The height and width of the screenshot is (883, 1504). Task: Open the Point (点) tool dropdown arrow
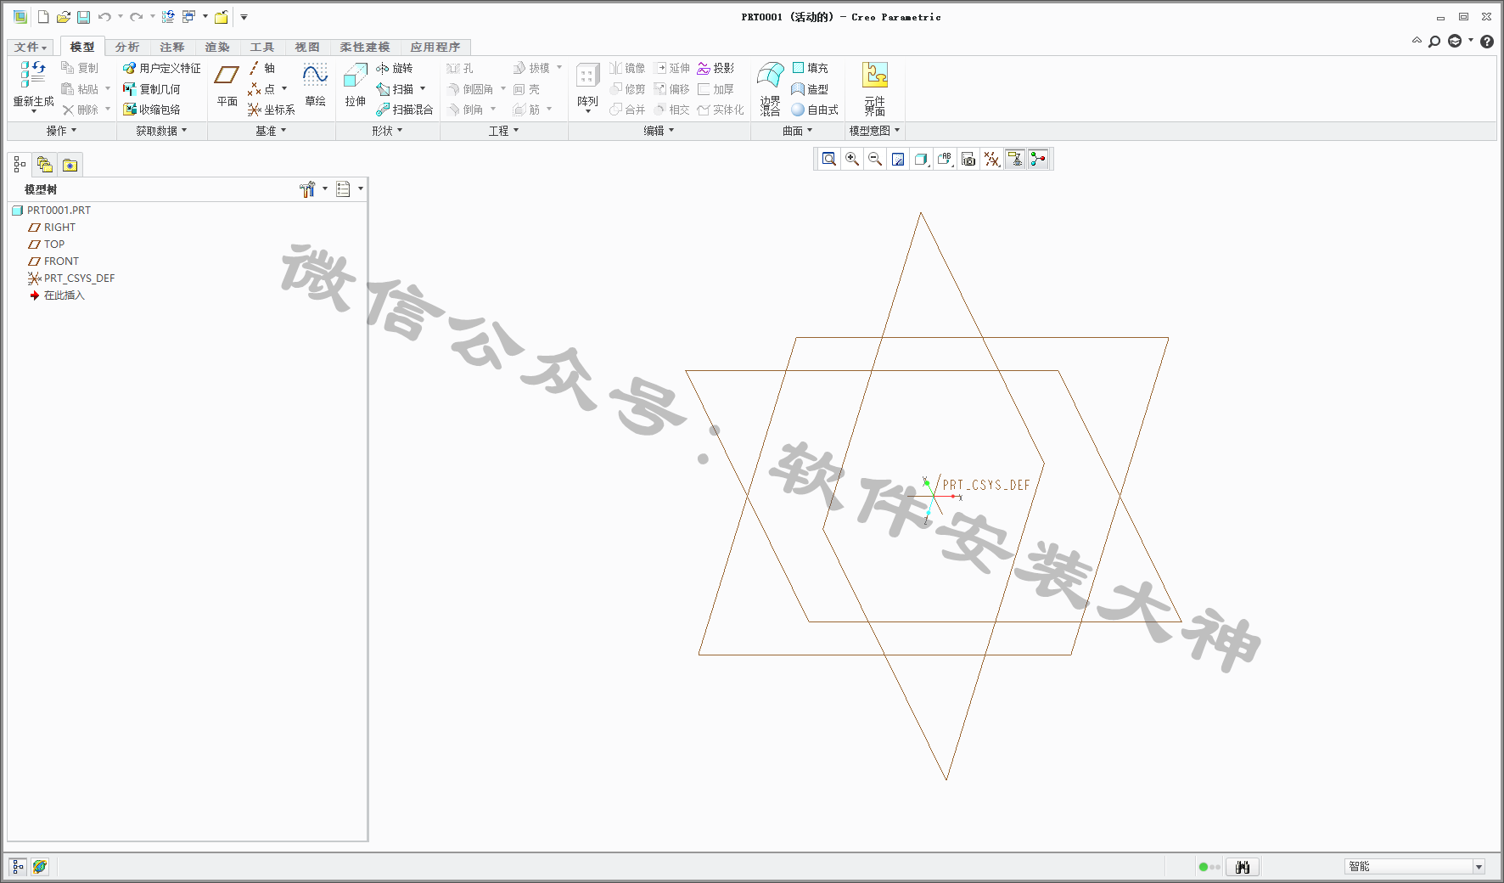284,88
